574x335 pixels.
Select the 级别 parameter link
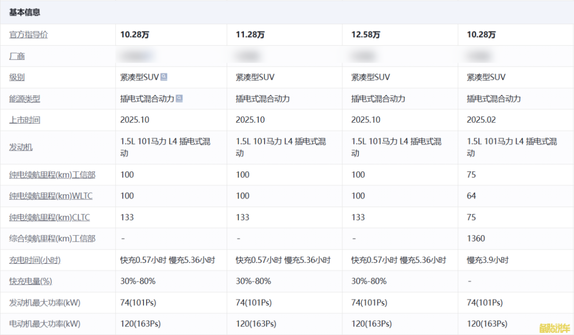coord(17,78)
